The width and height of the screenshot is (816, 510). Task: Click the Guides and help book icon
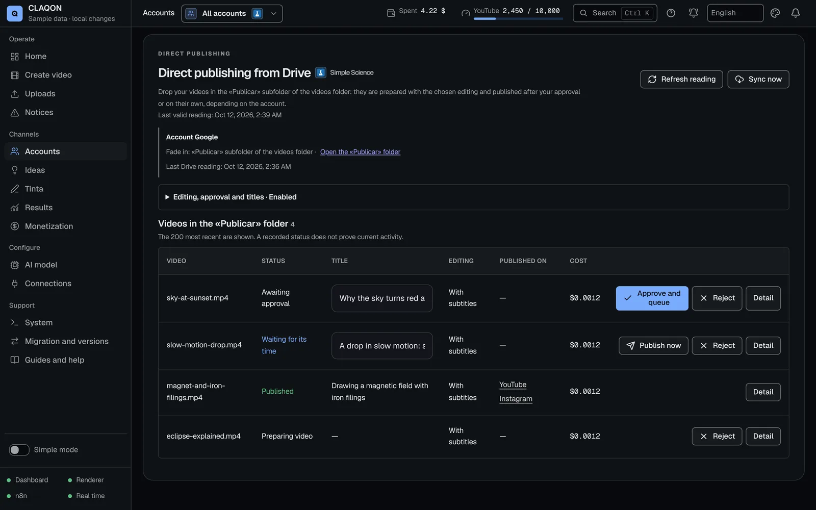coord(15,360)
